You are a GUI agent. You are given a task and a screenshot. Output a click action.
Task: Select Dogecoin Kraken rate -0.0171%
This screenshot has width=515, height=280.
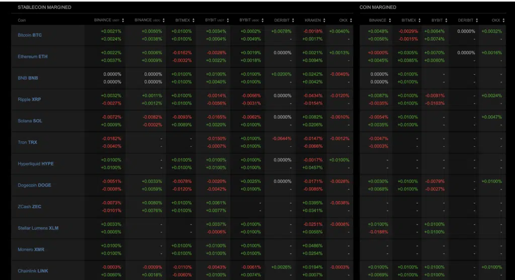tap(313, 181)
